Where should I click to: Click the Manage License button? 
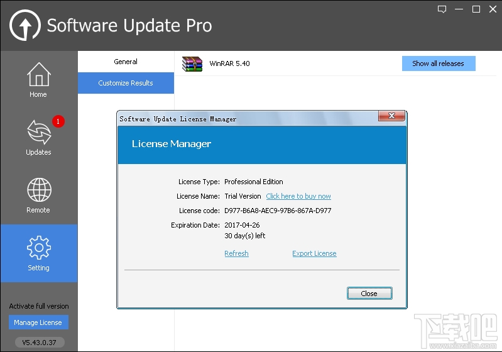[x=38, y=322]
